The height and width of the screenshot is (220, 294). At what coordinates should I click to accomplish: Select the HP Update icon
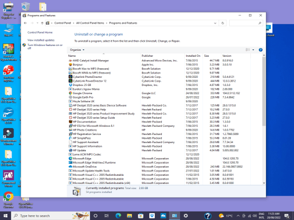coord(70,151)
